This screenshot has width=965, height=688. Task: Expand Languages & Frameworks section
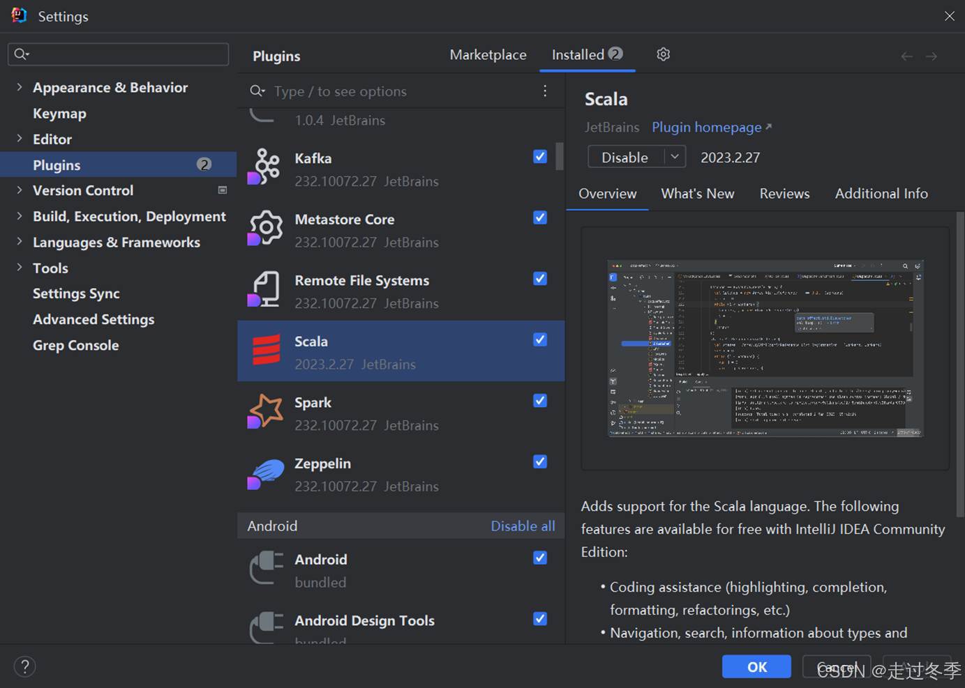tap(20, 242)
